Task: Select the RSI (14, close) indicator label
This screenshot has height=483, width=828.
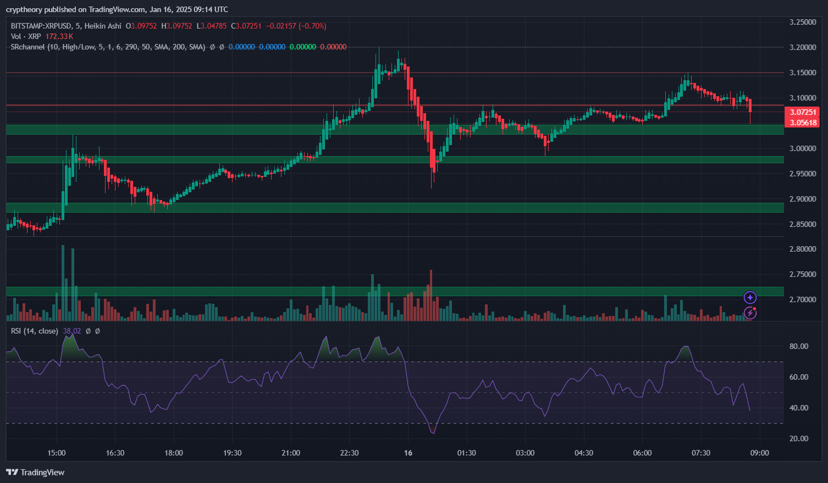Action: tap(35, 331)
